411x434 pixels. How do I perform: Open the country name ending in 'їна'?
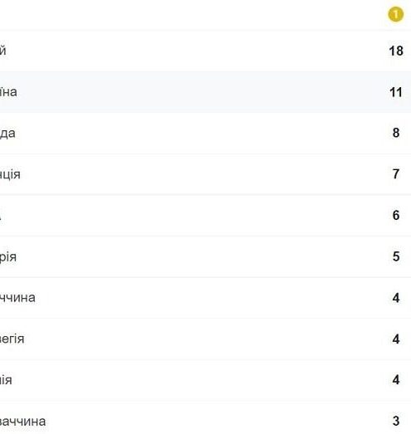coord(8,92)
